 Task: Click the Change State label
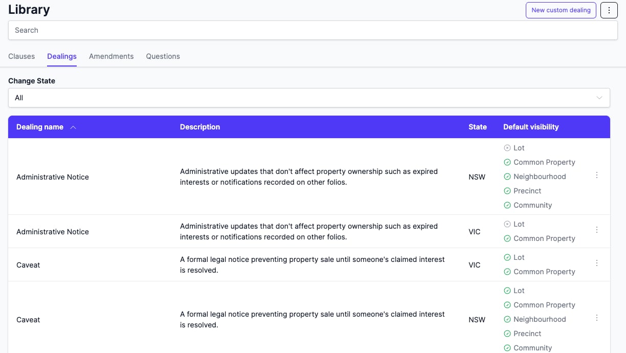coord(32,81)
